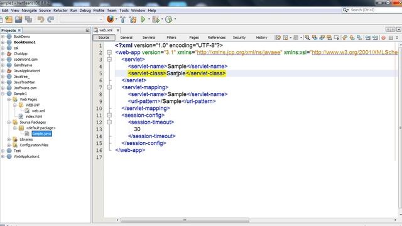Click the Build Project hammer icon
402x226 pixels.
(x=123, y=19)
